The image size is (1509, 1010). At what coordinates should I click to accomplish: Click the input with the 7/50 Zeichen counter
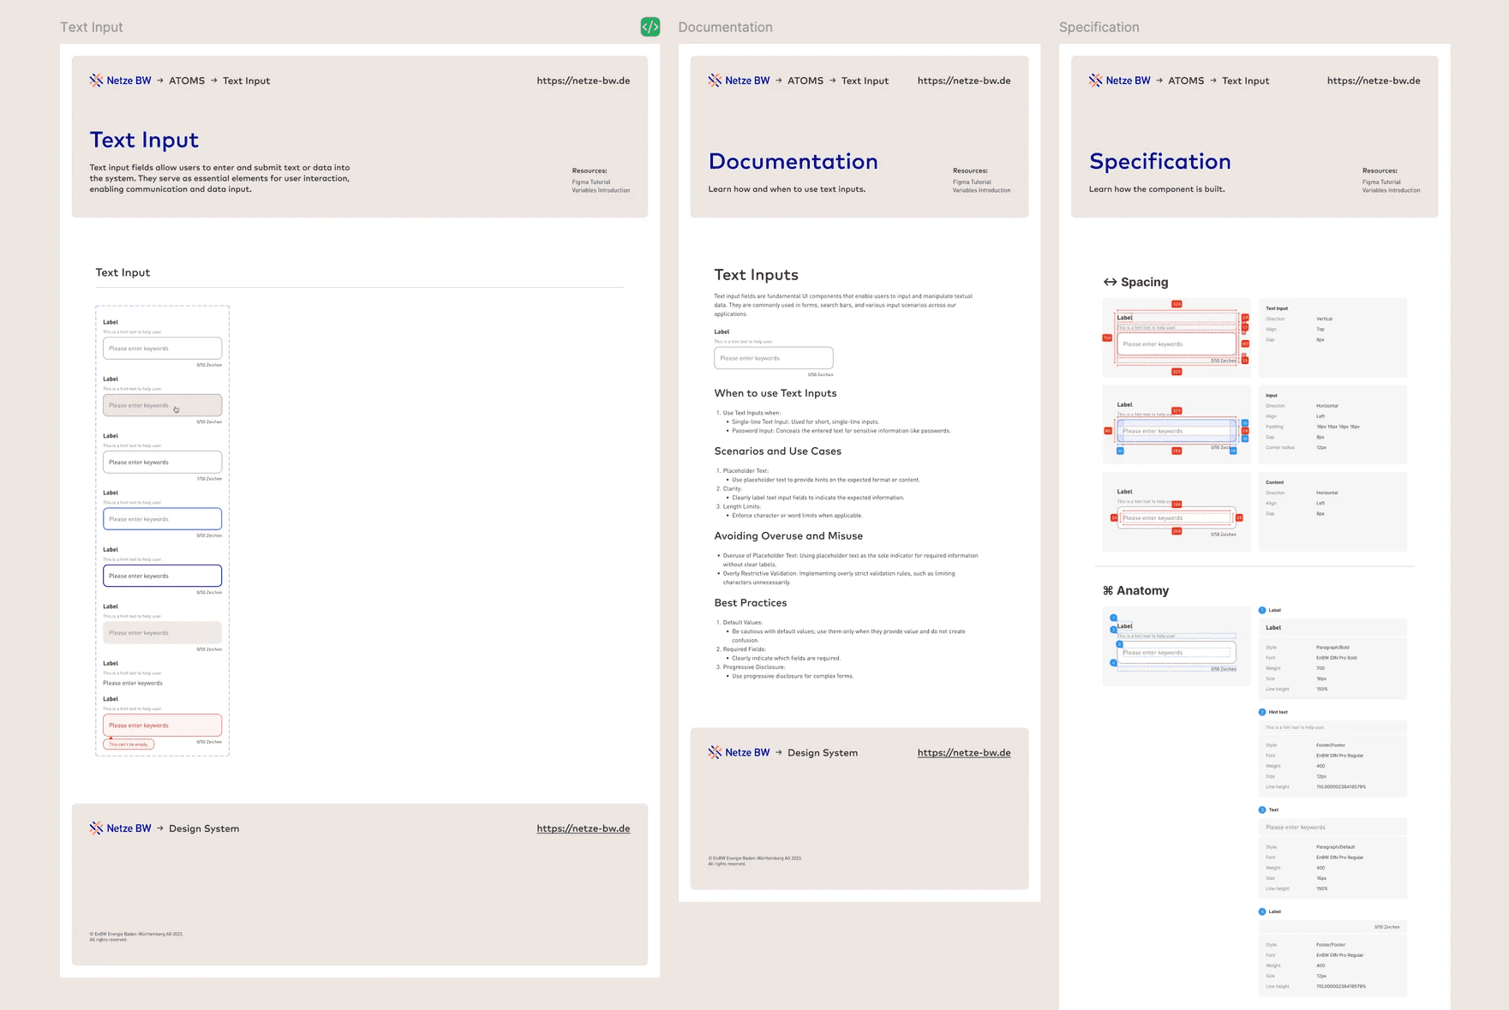pos(162,462)
